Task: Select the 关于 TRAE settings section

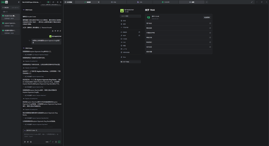Action: point(130,62)
